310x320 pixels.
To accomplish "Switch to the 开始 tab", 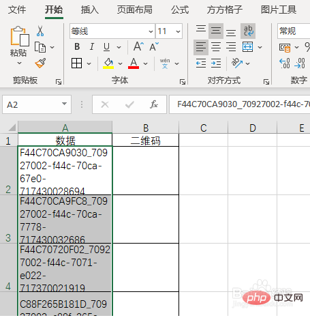I will click(x=54, y=10).
